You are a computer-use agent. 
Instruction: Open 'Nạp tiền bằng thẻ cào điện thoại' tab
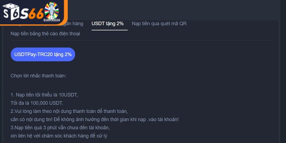[45, 34]
